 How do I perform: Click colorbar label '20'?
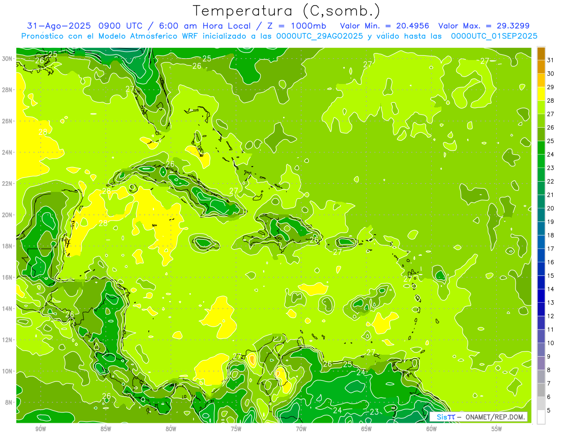point(550,208)
